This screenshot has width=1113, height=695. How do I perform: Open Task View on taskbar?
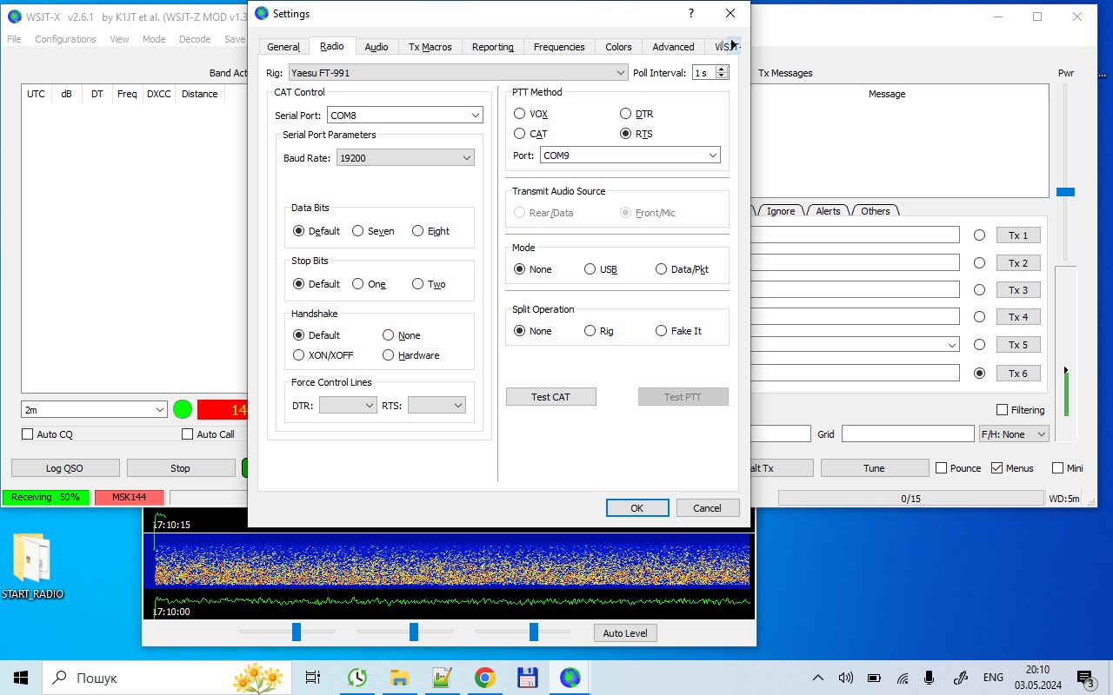(313, 678)
